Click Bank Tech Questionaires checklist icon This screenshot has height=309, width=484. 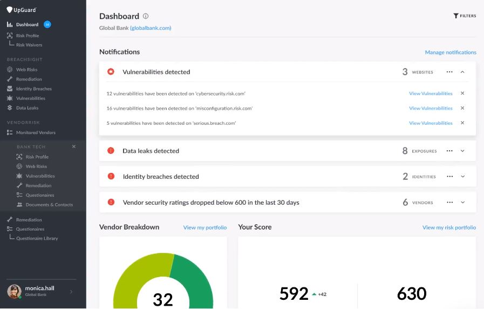click(19, 195)
